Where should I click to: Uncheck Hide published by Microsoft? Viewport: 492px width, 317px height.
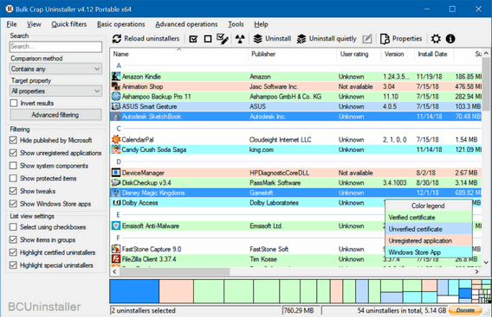pyautogui.click(x=13, y=140)
